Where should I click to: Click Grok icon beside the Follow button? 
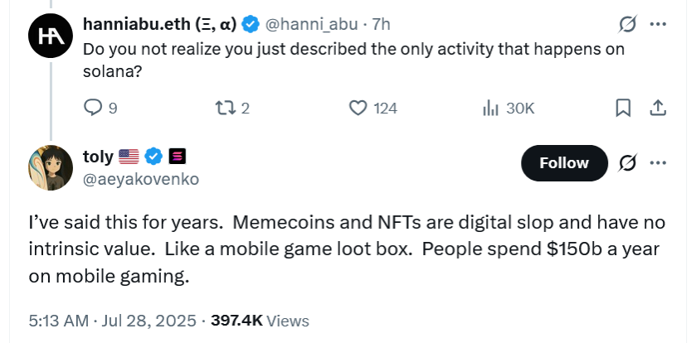[628, 162]
